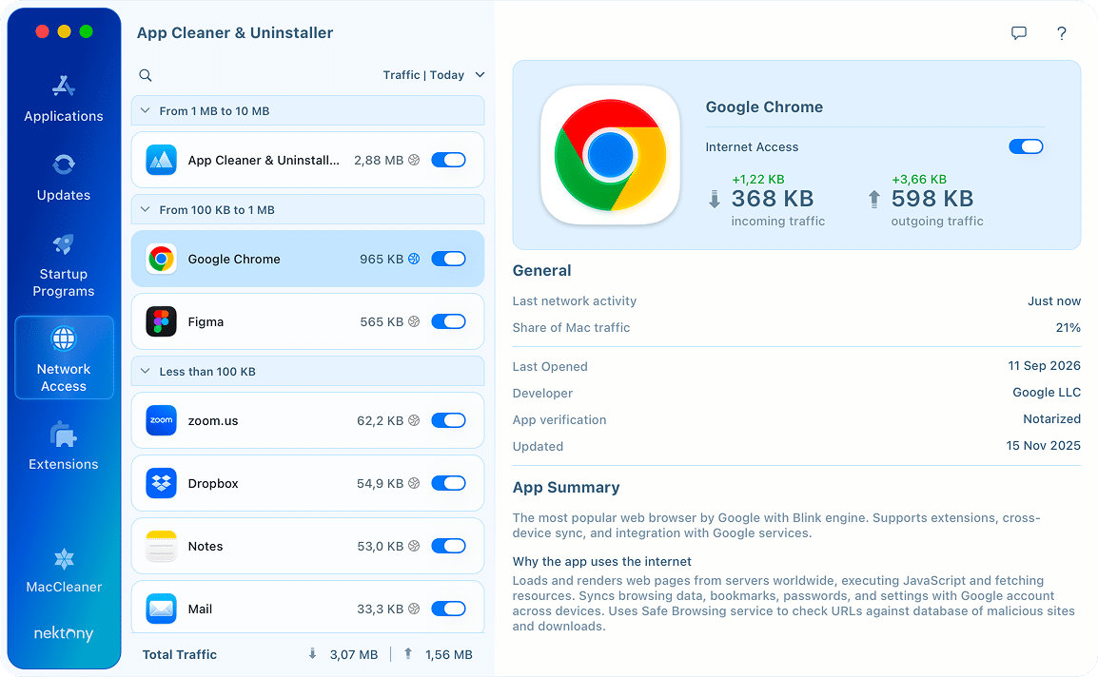Disable internet access for zoom.us
Image resolution: width=1098 pixels, height=677 pixels.
448,421
